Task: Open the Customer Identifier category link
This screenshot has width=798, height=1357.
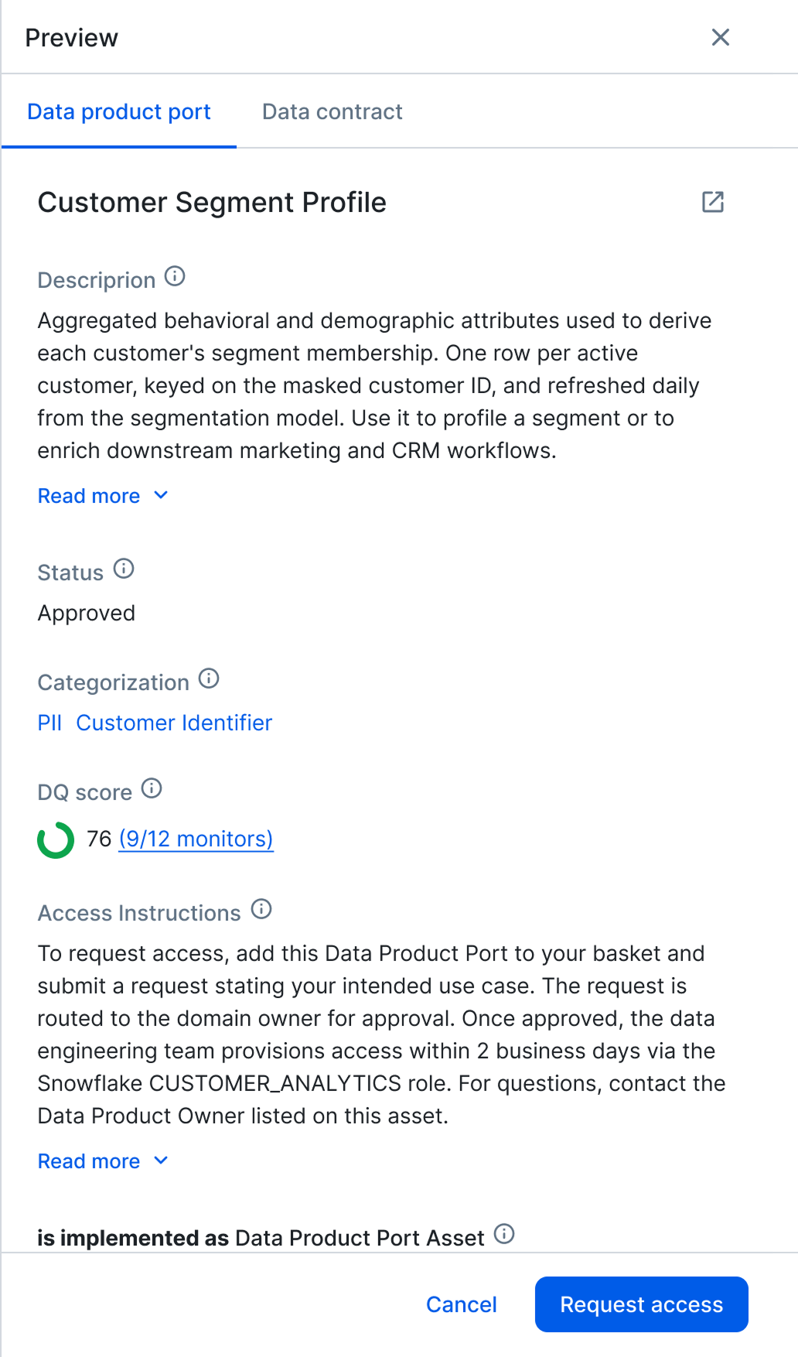Action: [x=174, y=723]
